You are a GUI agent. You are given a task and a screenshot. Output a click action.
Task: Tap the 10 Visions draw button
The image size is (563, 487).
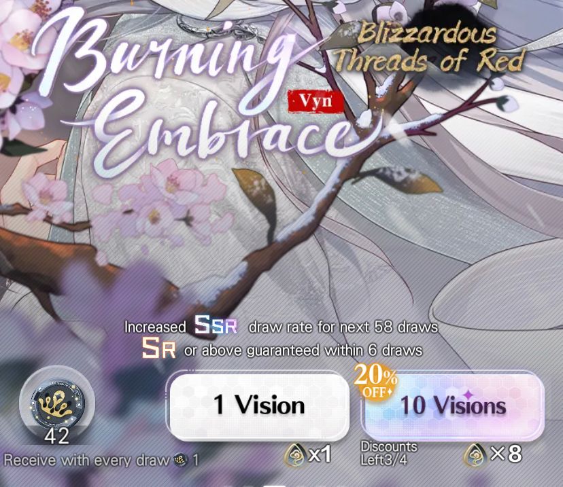[453, 405]
